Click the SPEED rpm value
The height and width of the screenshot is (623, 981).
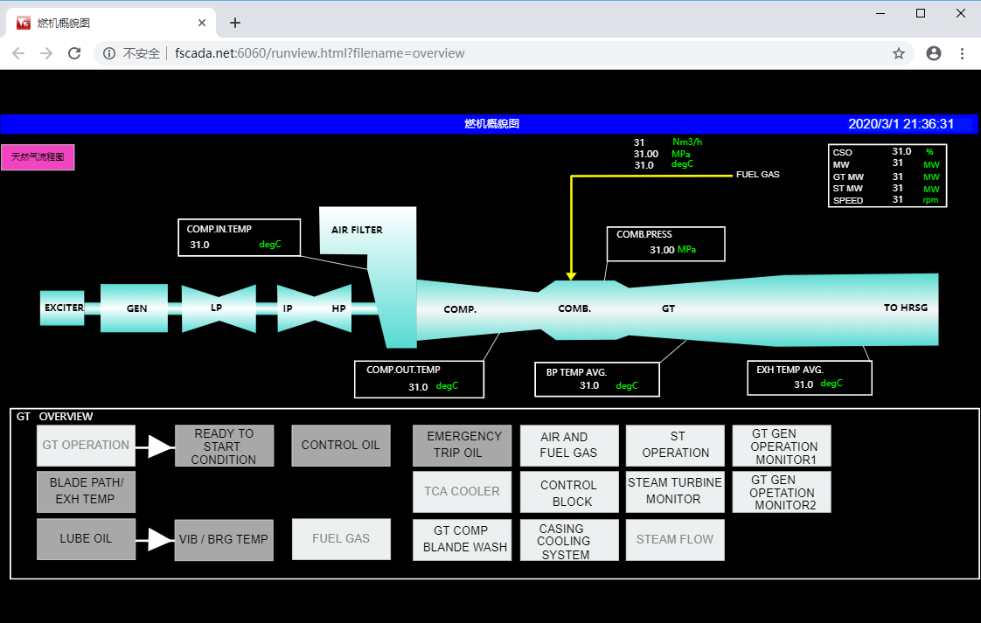tap(897, 199)
